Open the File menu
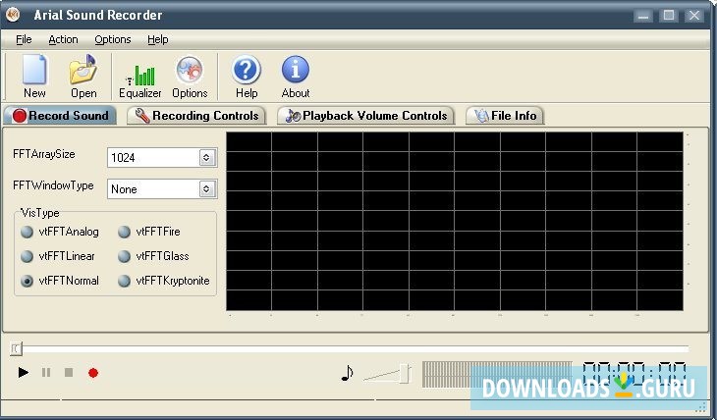The image size is (717, 420). (x=24, y=40)
